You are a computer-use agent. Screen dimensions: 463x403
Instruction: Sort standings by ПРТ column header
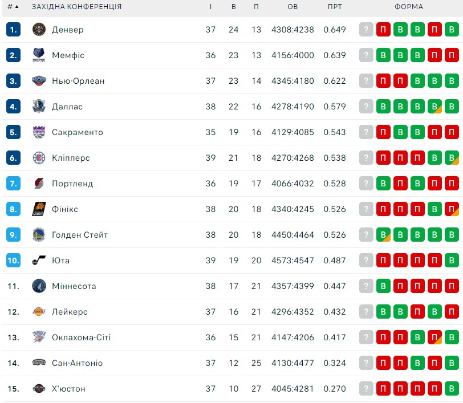(335, 7)
